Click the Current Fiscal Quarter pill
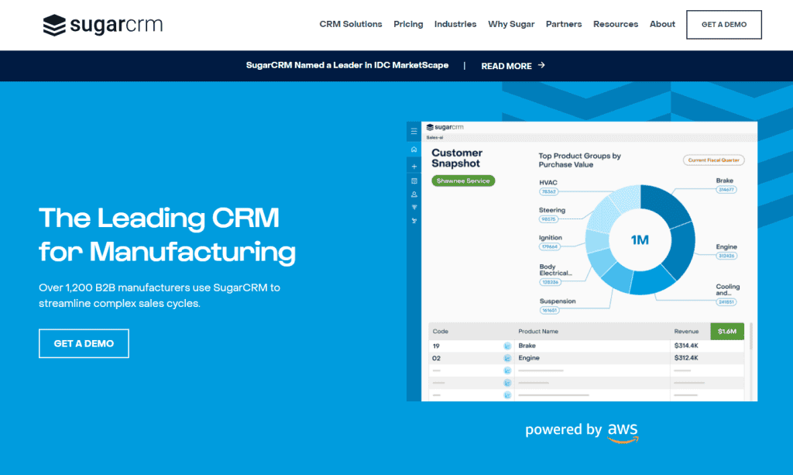The width and height of the screenshot is (793, 475). [x=713, y=160]
